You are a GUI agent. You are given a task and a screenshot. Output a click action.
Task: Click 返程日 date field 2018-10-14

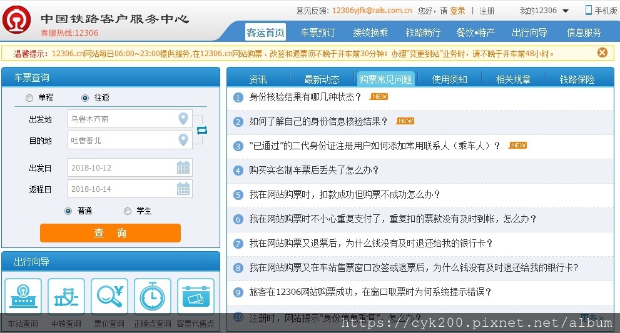[130, 189]
